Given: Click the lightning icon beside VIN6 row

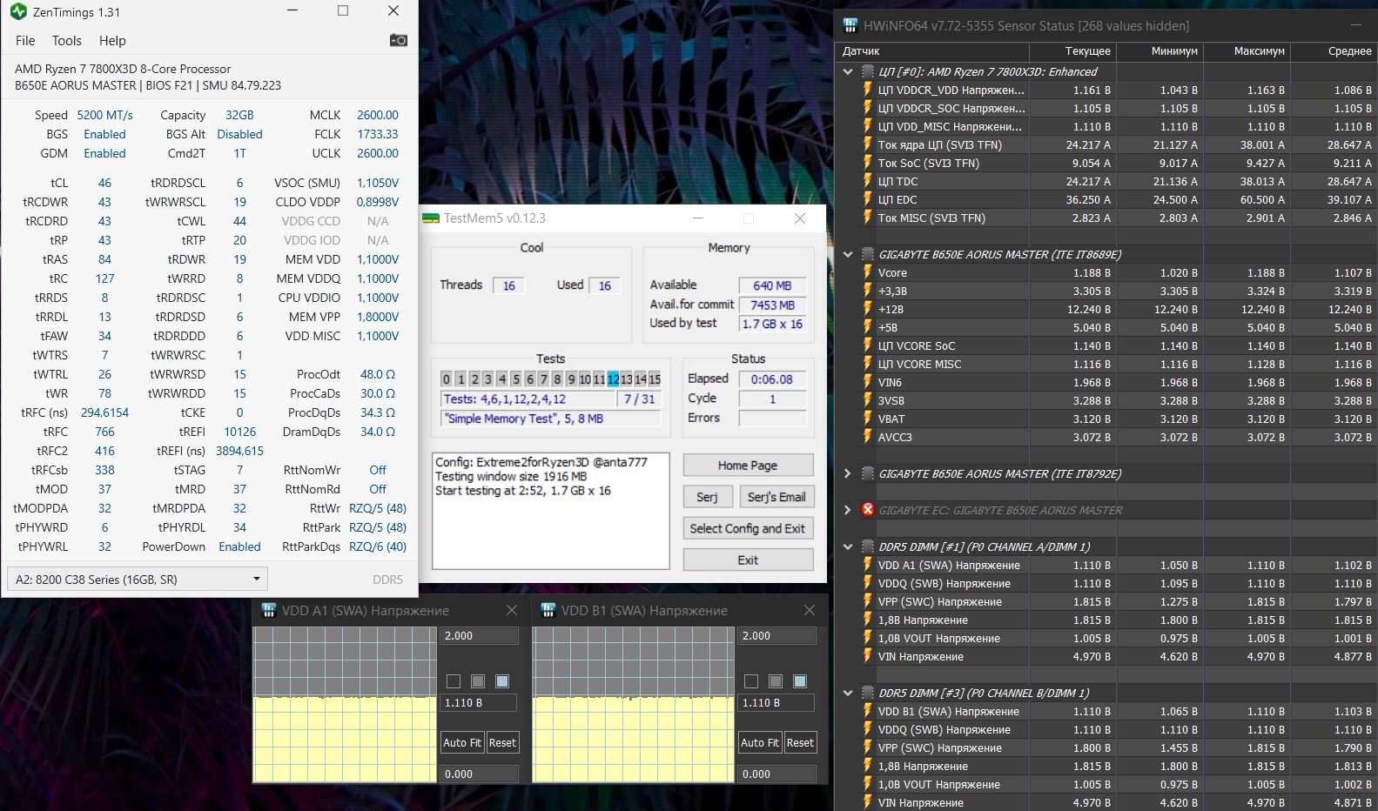Looking at the screenshot, I should coord(868,382).
